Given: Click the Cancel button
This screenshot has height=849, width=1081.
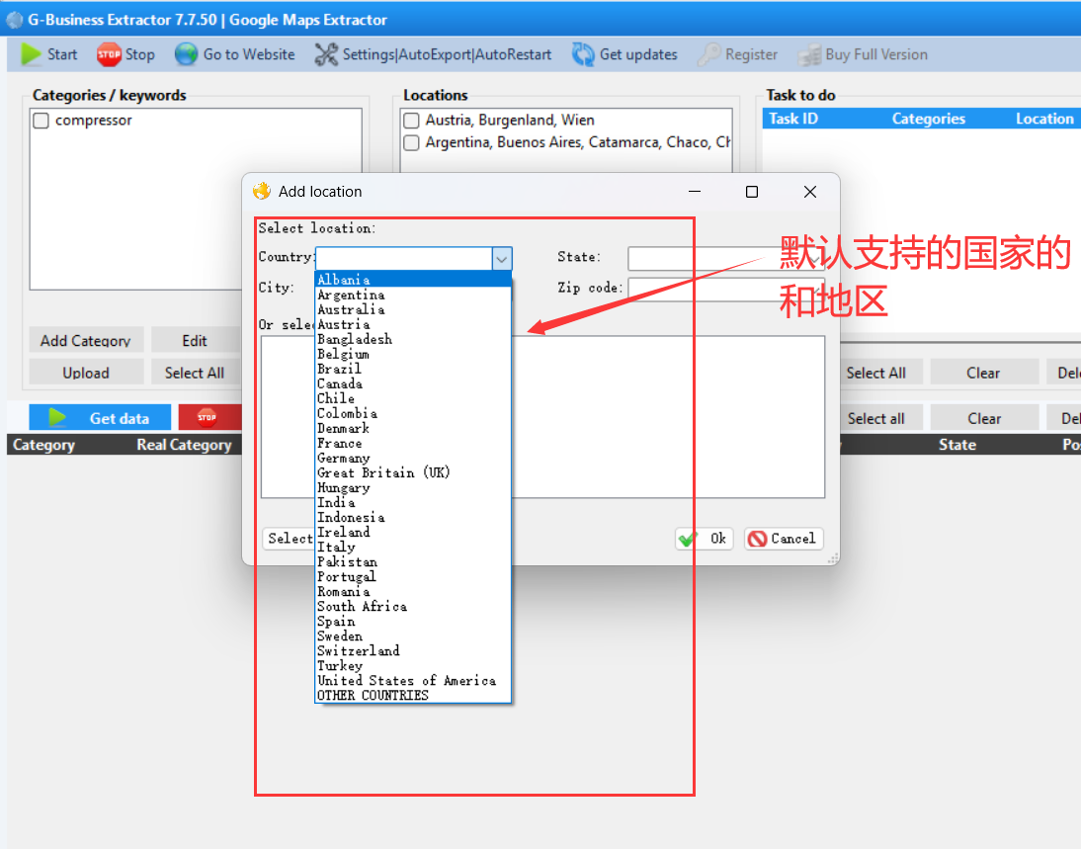Looking at the screenshot, I should 784,539.
